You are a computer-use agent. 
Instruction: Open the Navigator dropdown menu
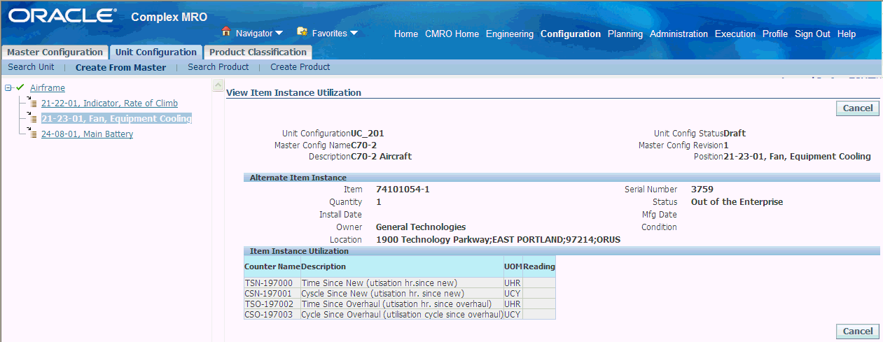[x=279, y=33]
